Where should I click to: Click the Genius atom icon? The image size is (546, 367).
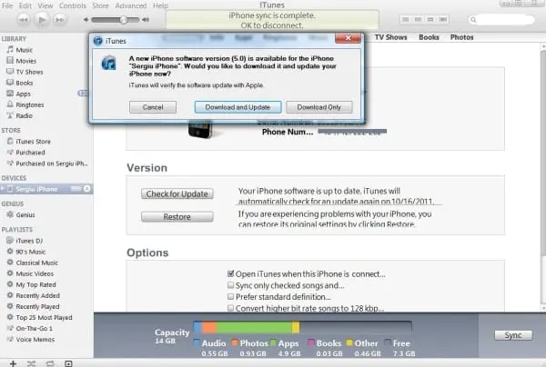coord(10,214)
